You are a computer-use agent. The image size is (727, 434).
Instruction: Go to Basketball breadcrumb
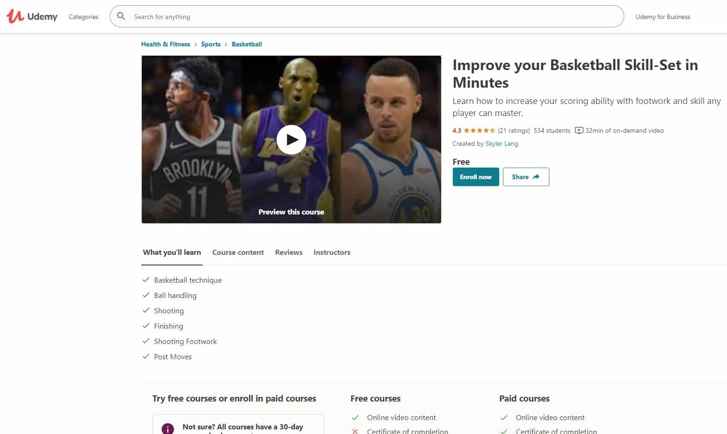tap(247, 44)
